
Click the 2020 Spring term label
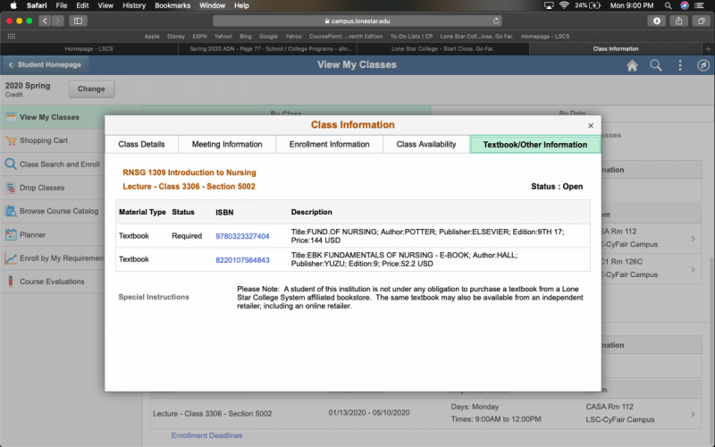tap(28, 86)
